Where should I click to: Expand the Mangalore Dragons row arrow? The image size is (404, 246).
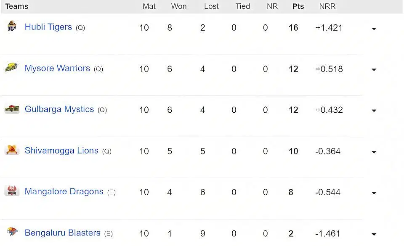coord(374,193)
